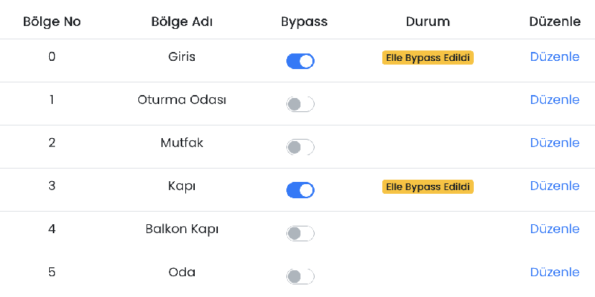This screenshot has width=595, height=297.
Task: Open Düzenle link for Giris row
Action: click(x=554, y=56)
